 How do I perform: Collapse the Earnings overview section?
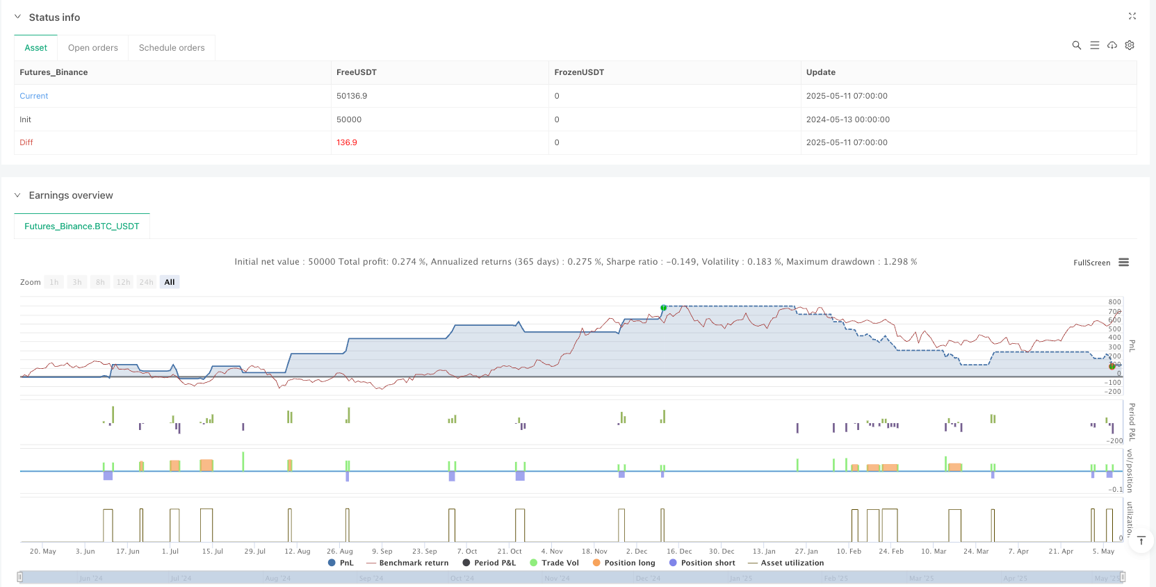[x=18, y=195]
